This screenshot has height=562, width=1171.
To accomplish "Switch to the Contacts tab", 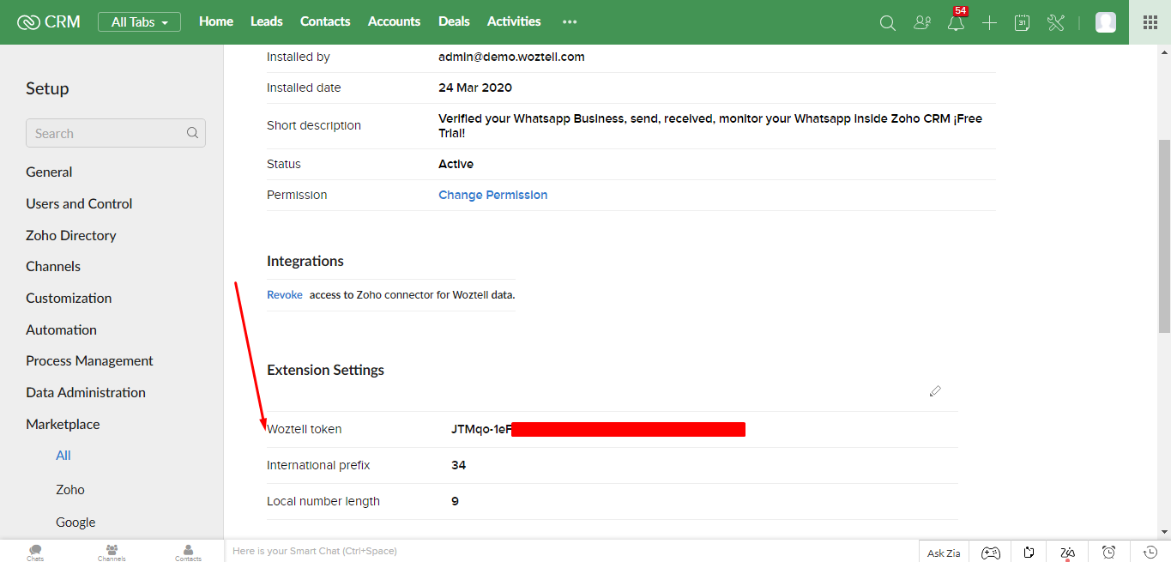I will (x=325, y=21).
